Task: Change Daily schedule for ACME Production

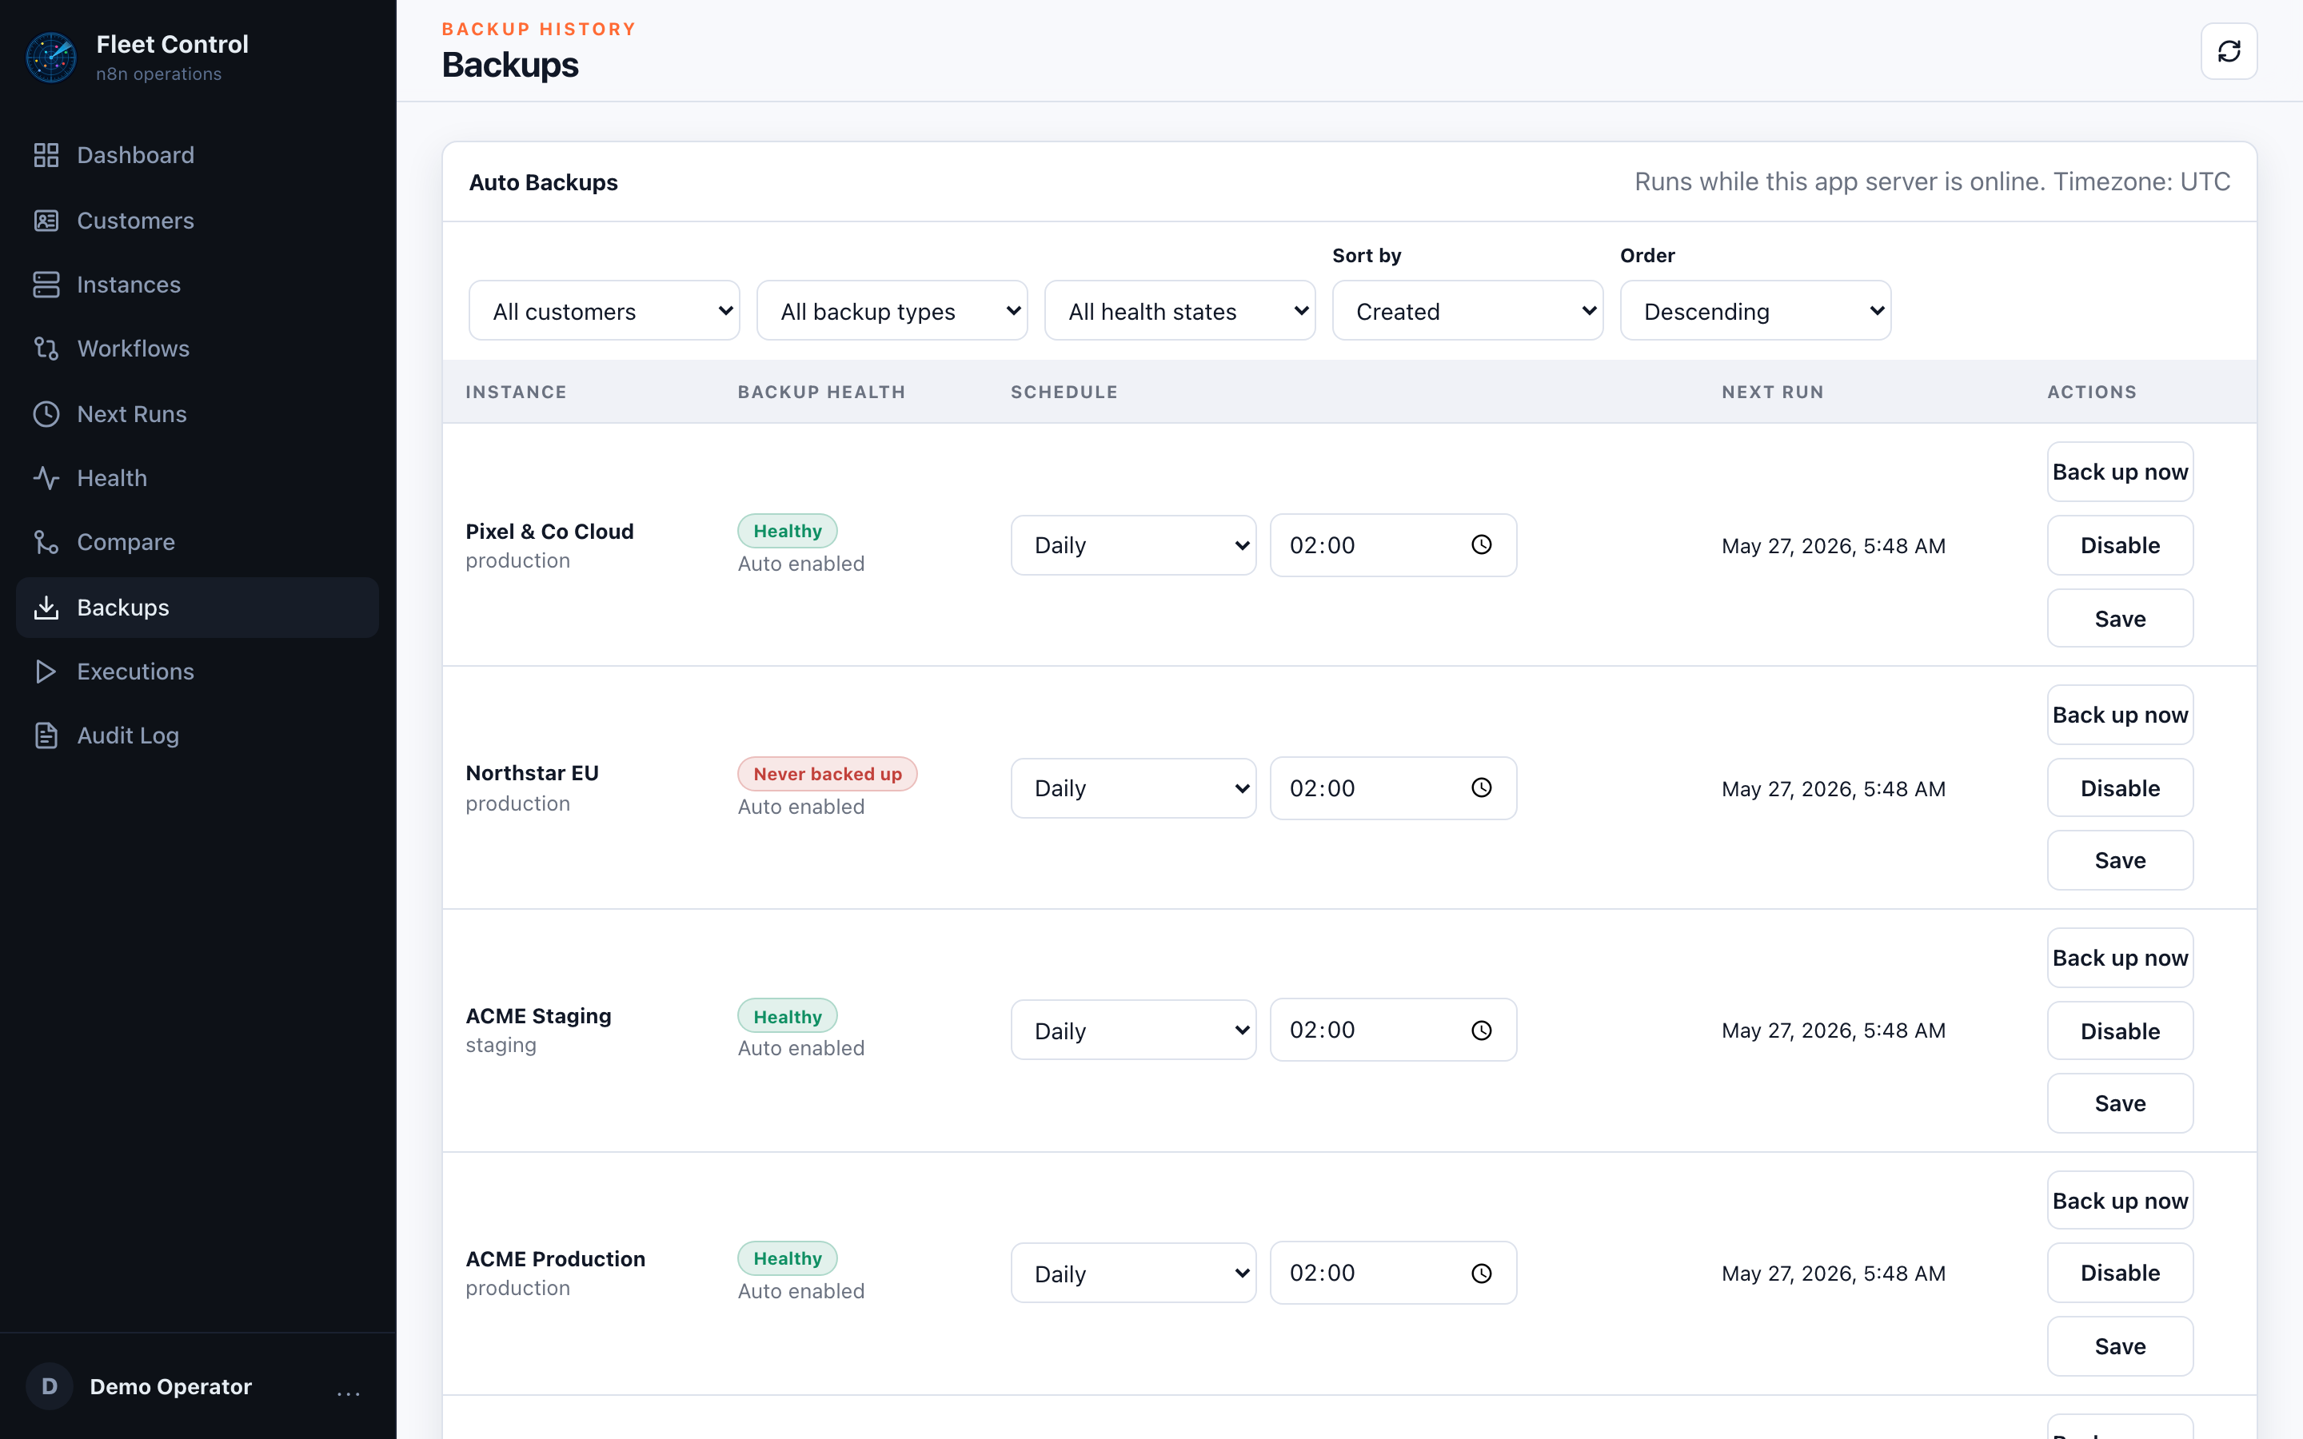Action: tap(1133, 1274)
